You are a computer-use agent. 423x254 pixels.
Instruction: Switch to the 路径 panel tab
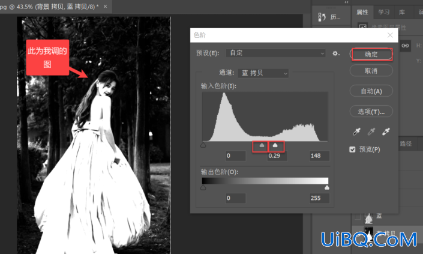[406, 144]
